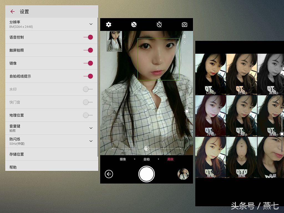Open 存储位置 setting
The image size is (284, 213).
pos(51,154)
